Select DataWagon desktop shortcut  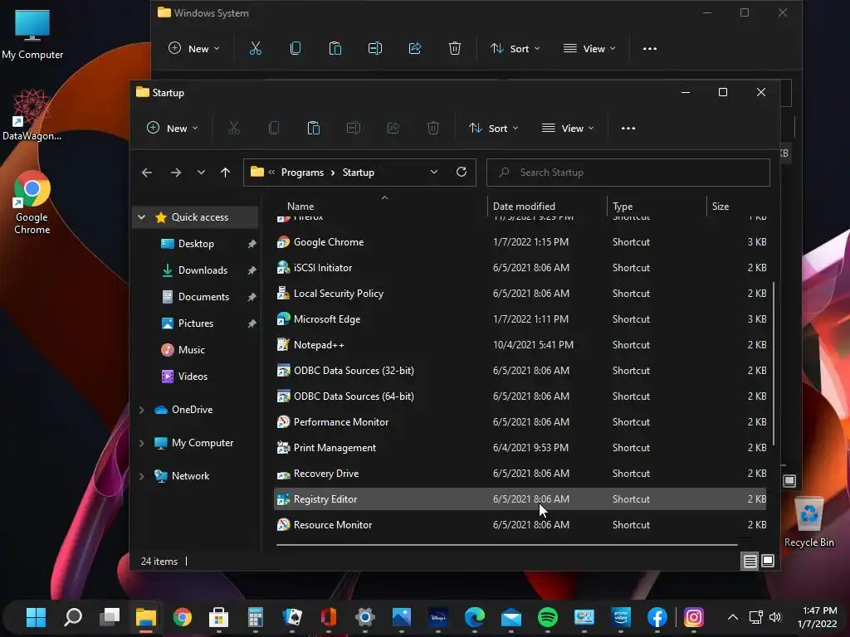click(32, 114)
